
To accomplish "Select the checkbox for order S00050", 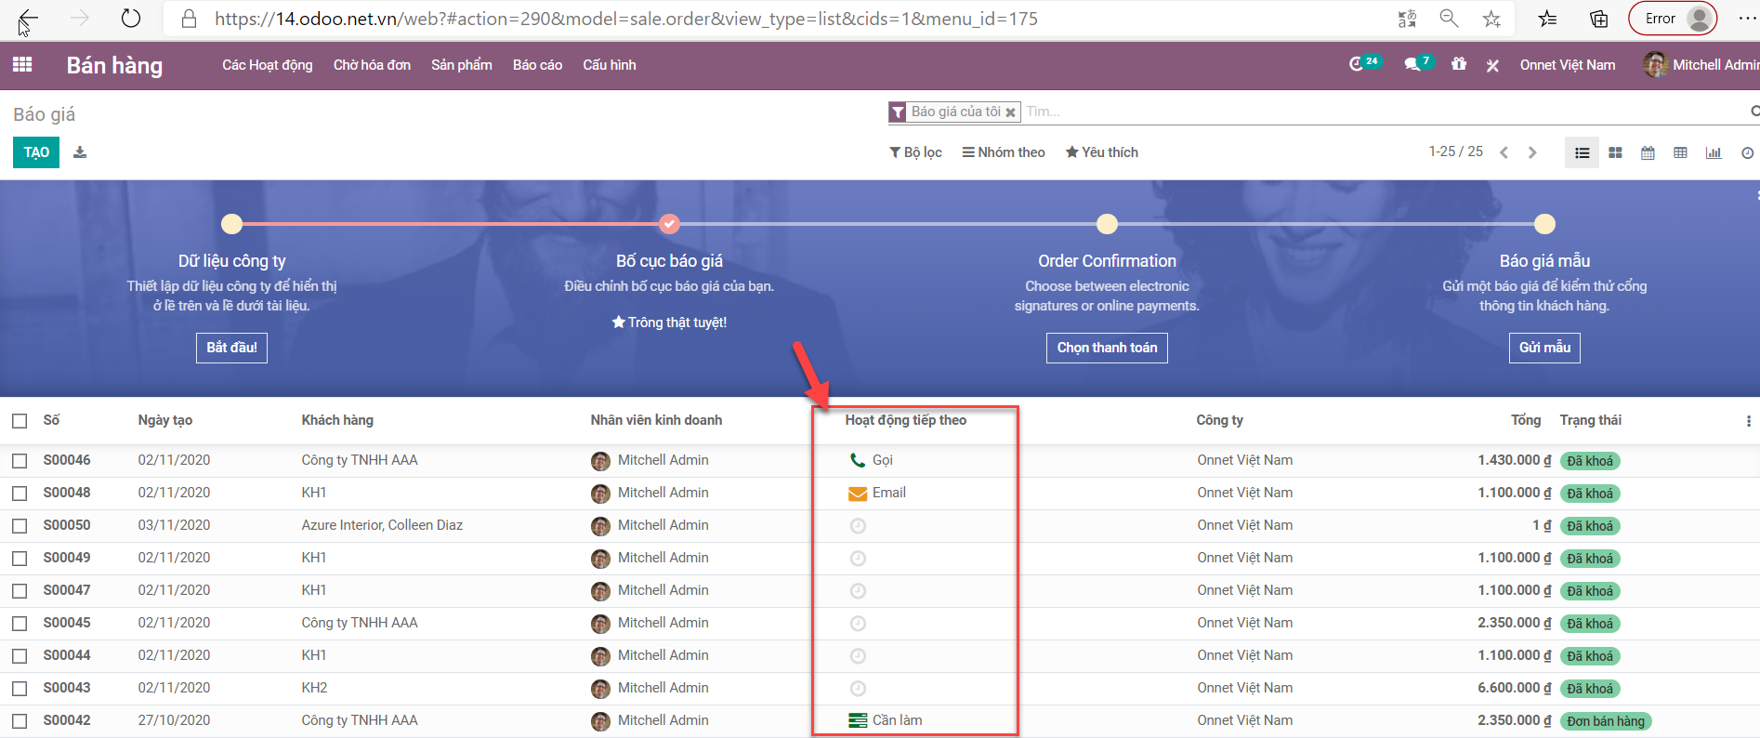I will pyautogui.click(x=20, y=526).
